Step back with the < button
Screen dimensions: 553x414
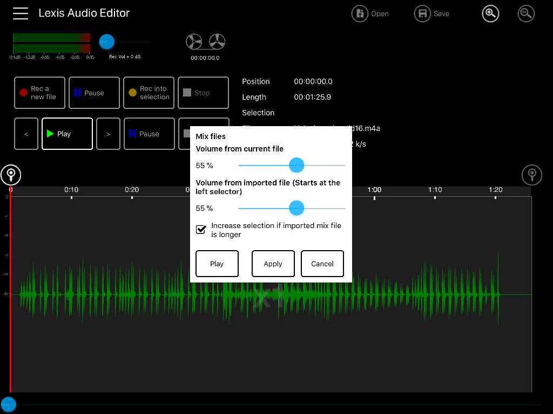[x=26, y=134]
